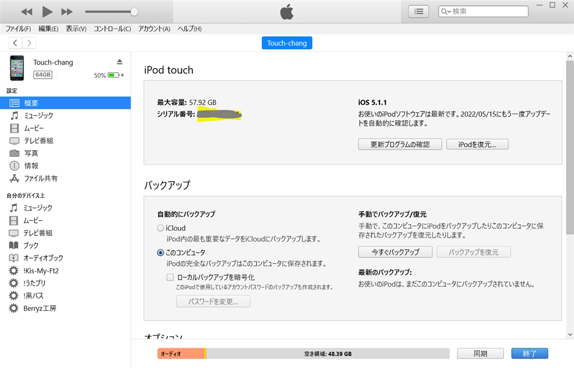Start playback with the play button

47,12
